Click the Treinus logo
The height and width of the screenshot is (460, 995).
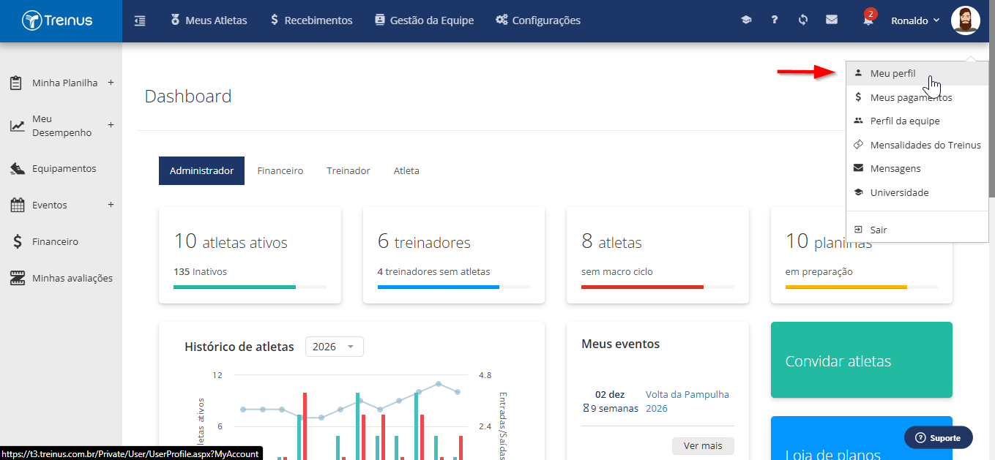(x=57, y=20)
